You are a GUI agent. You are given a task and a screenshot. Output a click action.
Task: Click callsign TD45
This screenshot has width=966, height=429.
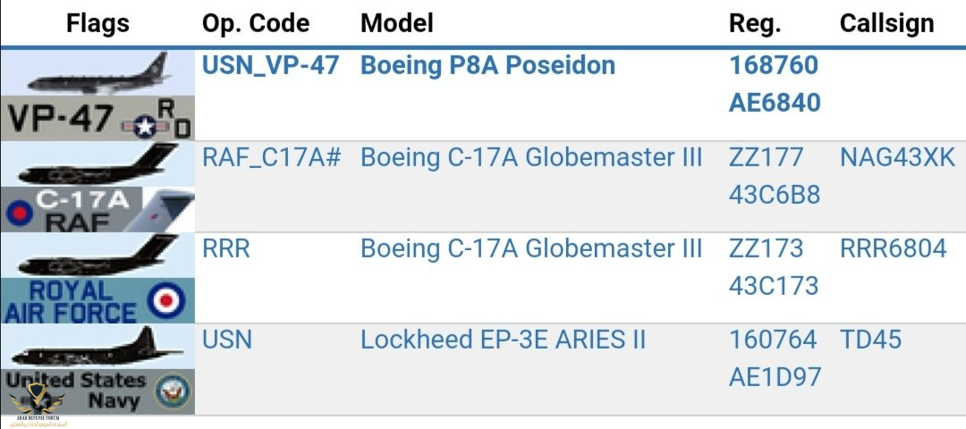[x=870, y=340]
